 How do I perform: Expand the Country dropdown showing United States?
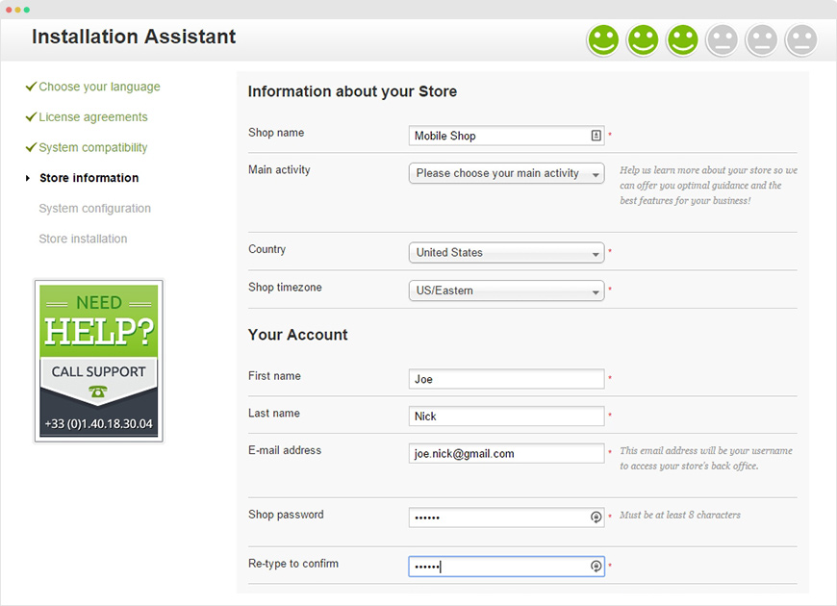point(506,253)
